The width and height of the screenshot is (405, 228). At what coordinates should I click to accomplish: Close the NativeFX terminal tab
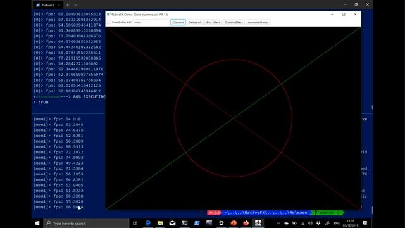(59, 5)
